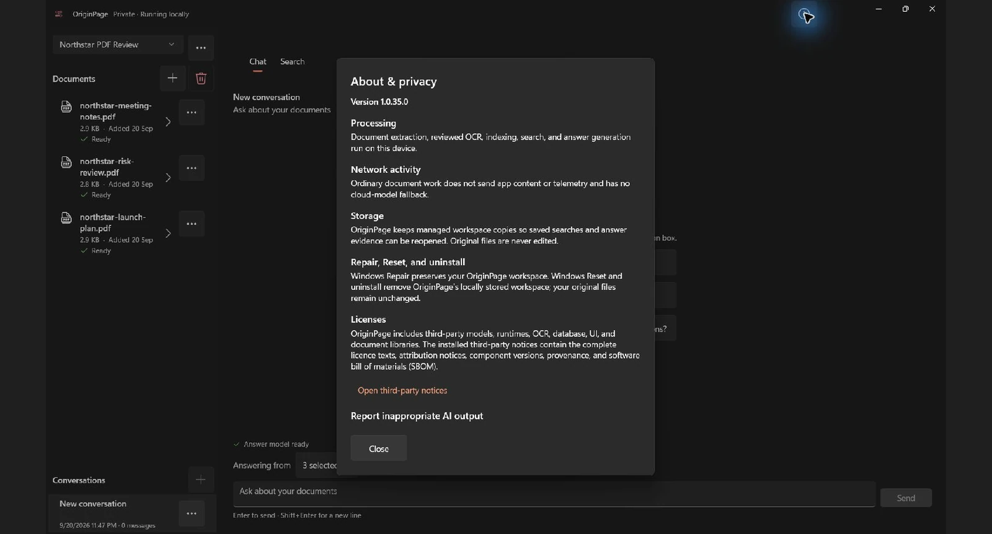Select the northstar-launch-plan.pdf file name
The height and width of the screenshot is (534, 992).
pyautogui.click(x=113, y=222)
